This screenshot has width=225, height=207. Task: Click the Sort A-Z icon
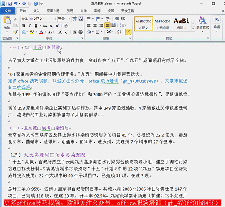[119, 32]
